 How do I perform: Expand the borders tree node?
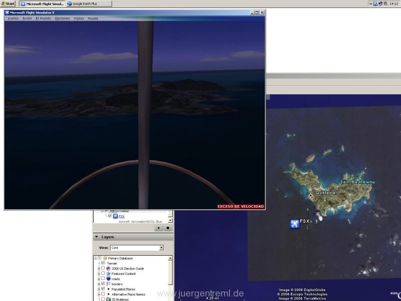(99, 284)
